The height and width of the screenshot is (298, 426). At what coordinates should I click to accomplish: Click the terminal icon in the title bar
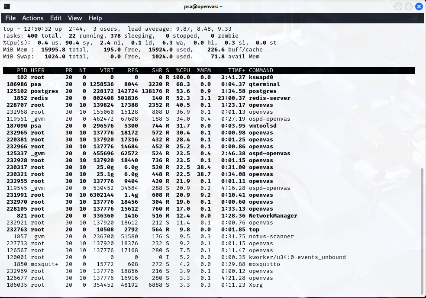pyautogui.click(x=6, y=6)
